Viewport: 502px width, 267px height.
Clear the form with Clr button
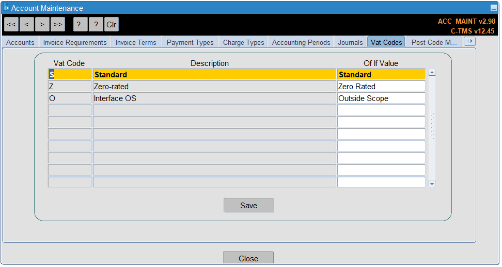point(112,24)
